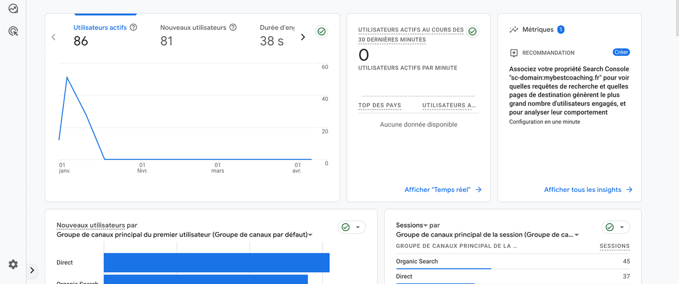Open the Reports icon in left sidebar
This screenshot has height=284, width=679.
pyautogui.click(x=13, y=9)
